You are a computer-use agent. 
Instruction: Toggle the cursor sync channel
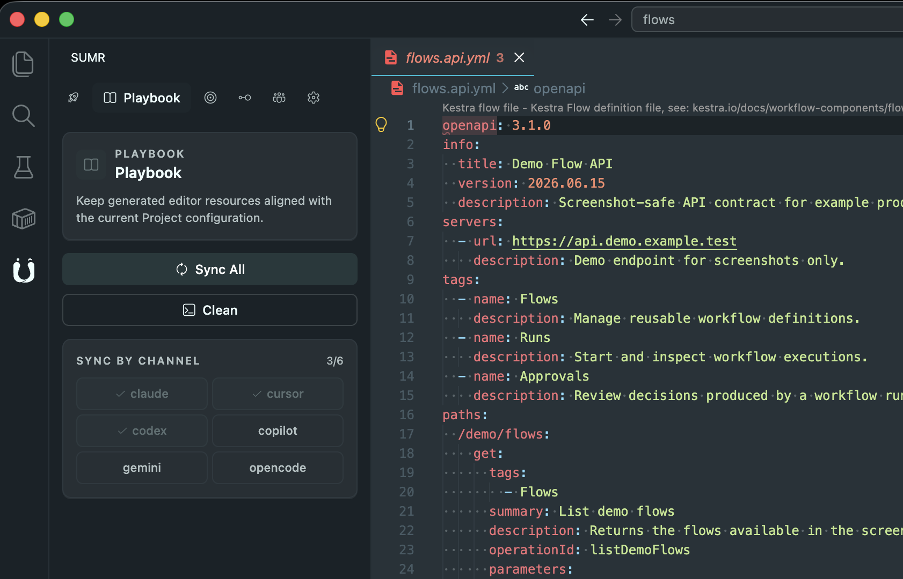point(278,394)
